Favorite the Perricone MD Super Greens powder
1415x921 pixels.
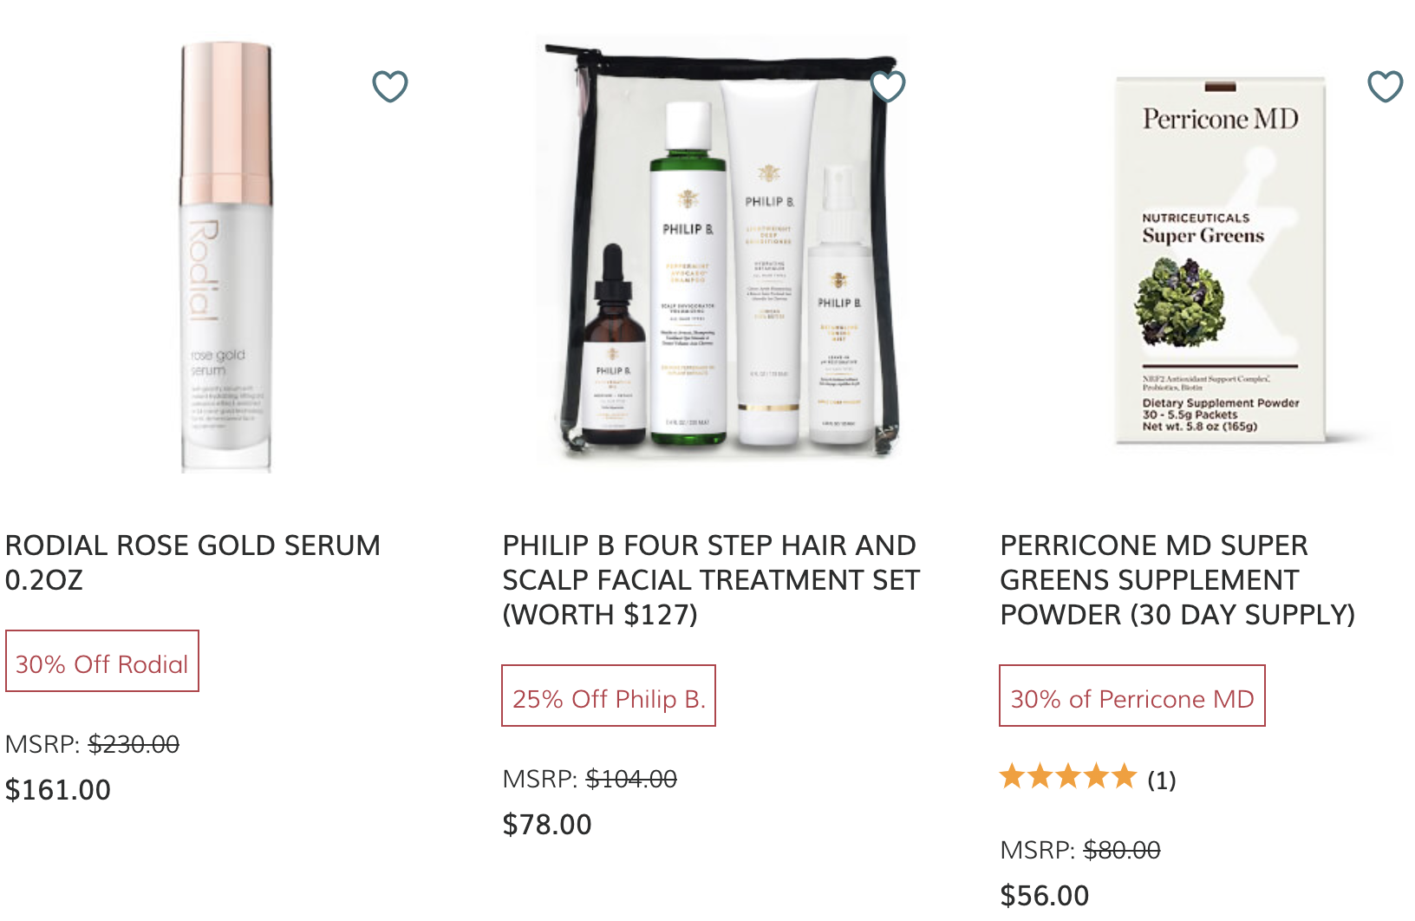pos(1386,86)
